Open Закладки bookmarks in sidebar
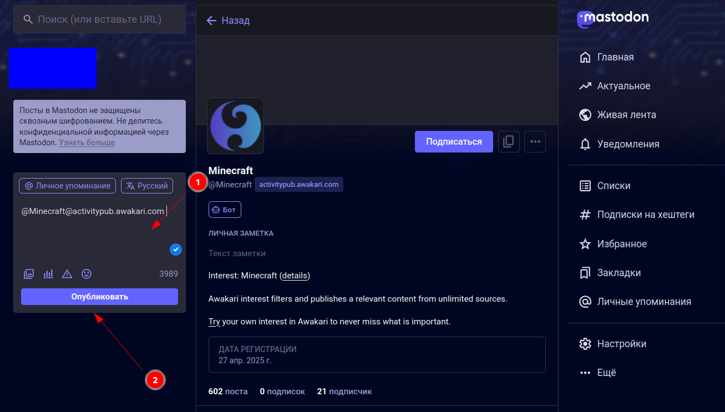The height and width of the screenshot is (412, 725). point(618,273)
